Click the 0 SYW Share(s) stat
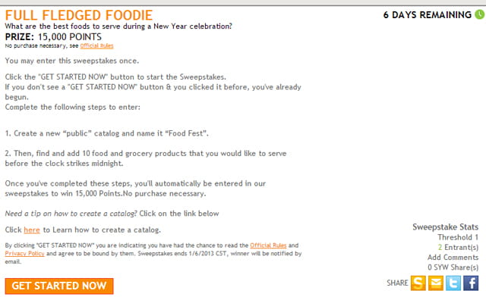The image size is (486, 300). [x=453, y=267]
